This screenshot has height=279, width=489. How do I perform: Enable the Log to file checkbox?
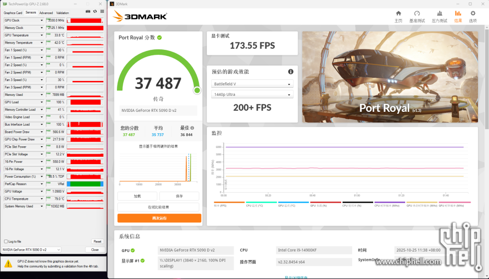pos(6,242)
